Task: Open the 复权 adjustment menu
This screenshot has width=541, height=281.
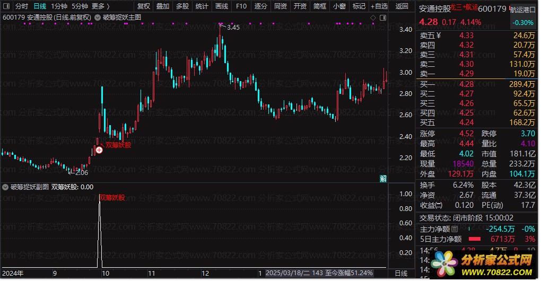Action: (144, 6)
